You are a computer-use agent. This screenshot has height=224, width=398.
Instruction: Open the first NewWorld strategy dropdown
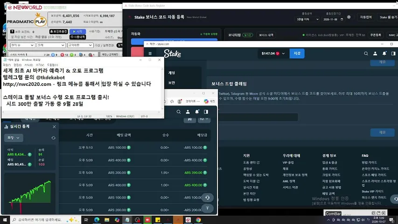click(x=22, y=45)
